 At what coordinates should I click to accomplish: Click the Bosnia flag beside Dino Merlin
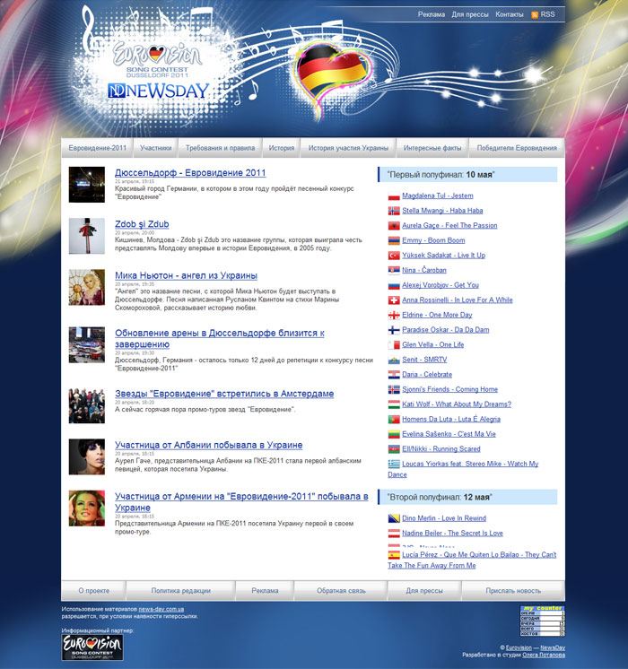(394, 519)
